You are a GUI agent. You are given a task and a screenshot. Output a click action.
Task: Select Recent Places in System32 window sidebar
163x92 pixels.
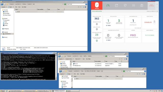point(8,15)
